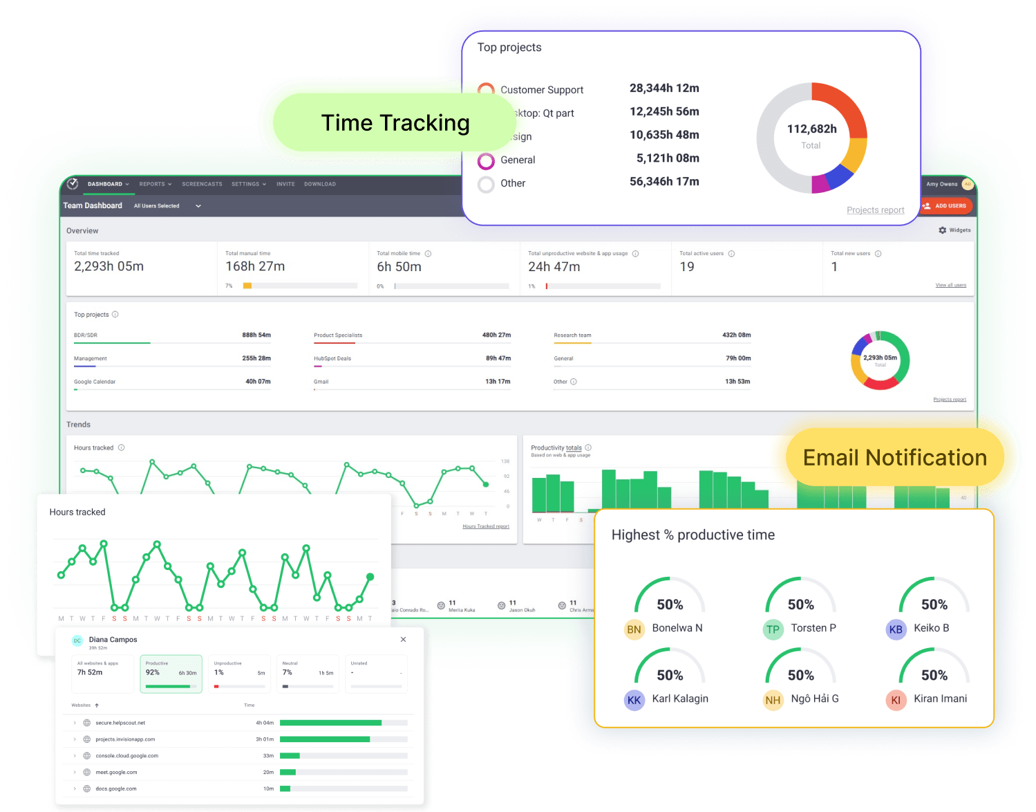The image size is (1036, 812).
Task: Show info for Total new users
Action: click(x=878, y=254)
